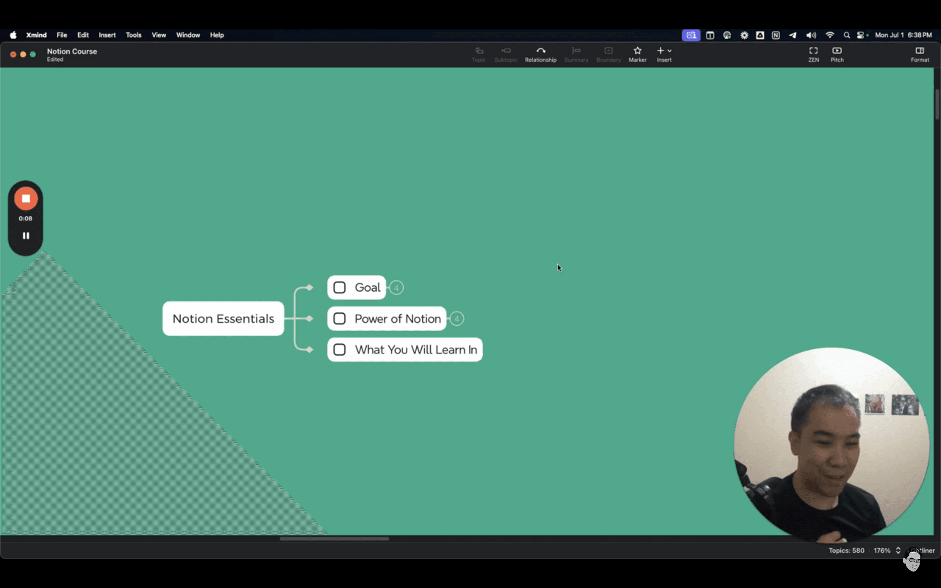Viewport: 941px width, 588px height.
Task: Open the Marker panel from the toolbar
Action: tap(637, 54)
